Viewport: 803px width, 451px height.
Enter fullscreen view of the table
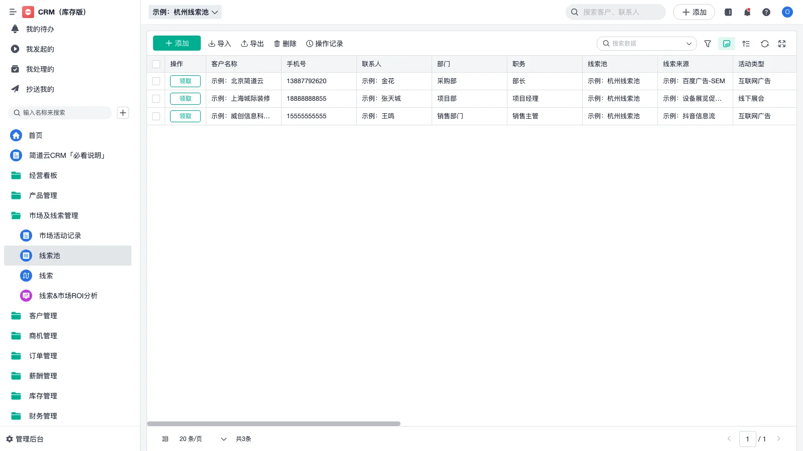pos(781,44)
